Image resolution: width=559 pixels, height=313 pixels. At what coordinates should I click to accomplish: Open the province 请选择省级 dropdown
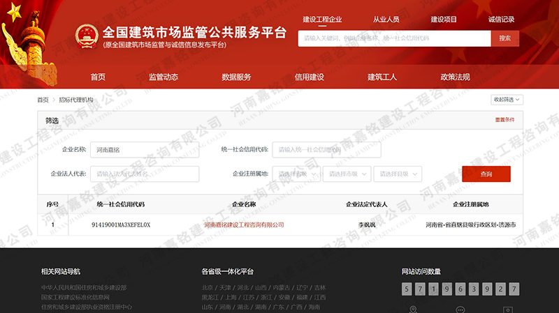(296, 174)
